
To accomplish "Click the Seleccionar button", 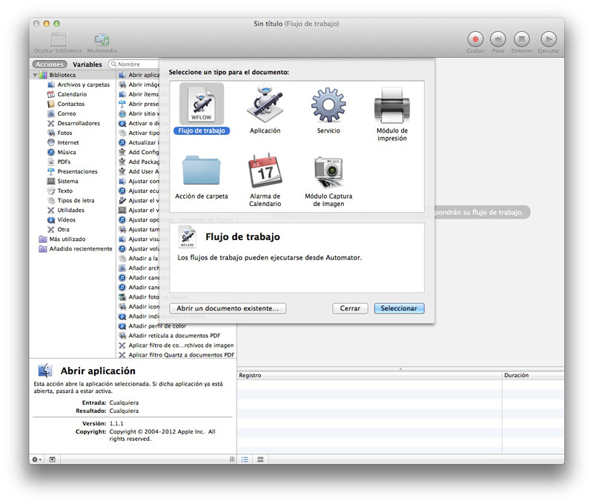I will pyautogui.click(x=399, y=308).
